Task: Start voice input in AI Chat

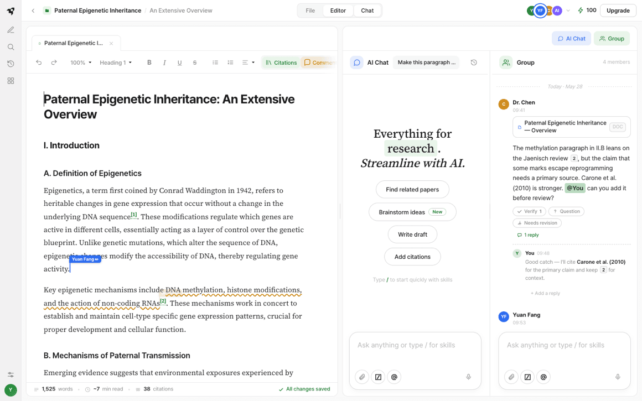Action: tap(468, 377)
